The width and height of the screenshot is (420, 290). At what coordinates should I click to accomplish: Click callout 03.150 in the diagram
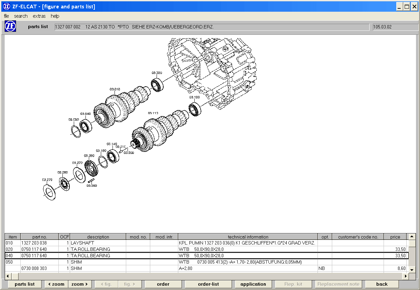pos(101,151)
